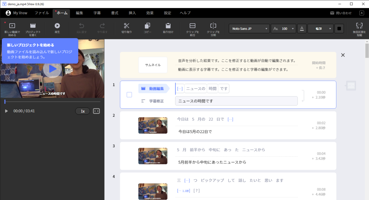369x200 pixels.
Task: Apply underline formatting to subtitle text
Action: (302, 28)
